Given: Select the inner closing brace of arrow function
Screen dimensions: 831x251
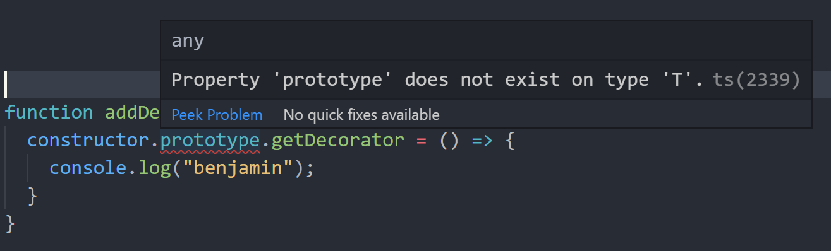Looking at the screenshot, I should coord(32,196).
